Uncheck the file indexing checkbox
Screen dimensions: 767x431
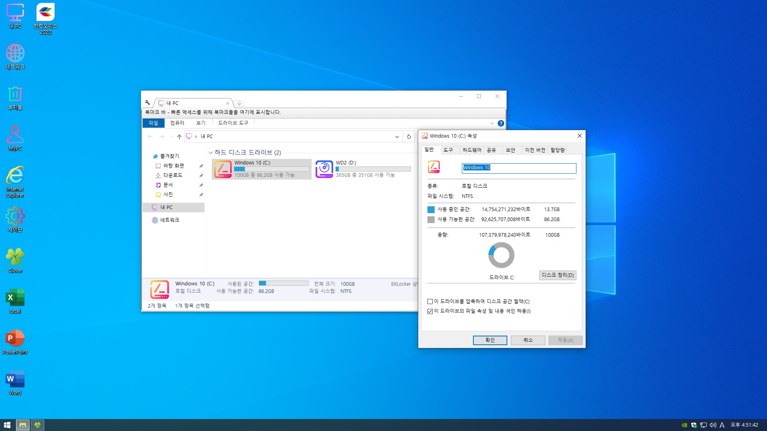click(x=430, y=311)
